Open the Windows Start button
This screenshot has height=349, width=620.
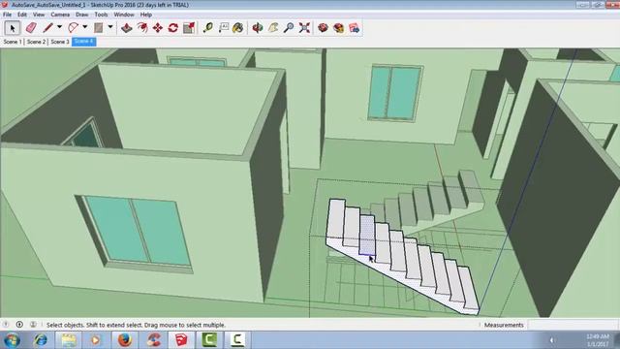click(12, 340)
